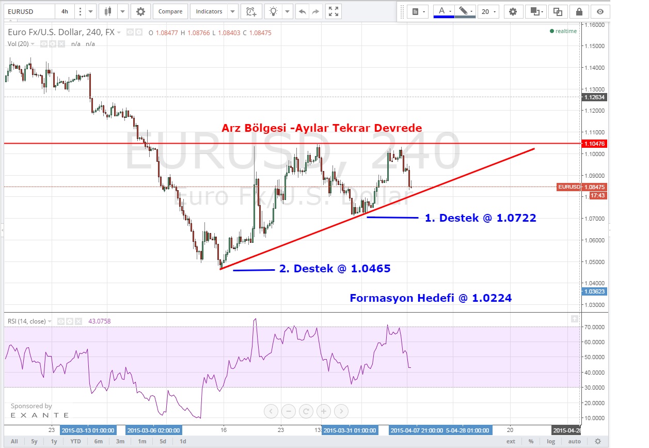Select the 3m time range
Viewport: 649px width, 448px height.
[x=120, y=441]
